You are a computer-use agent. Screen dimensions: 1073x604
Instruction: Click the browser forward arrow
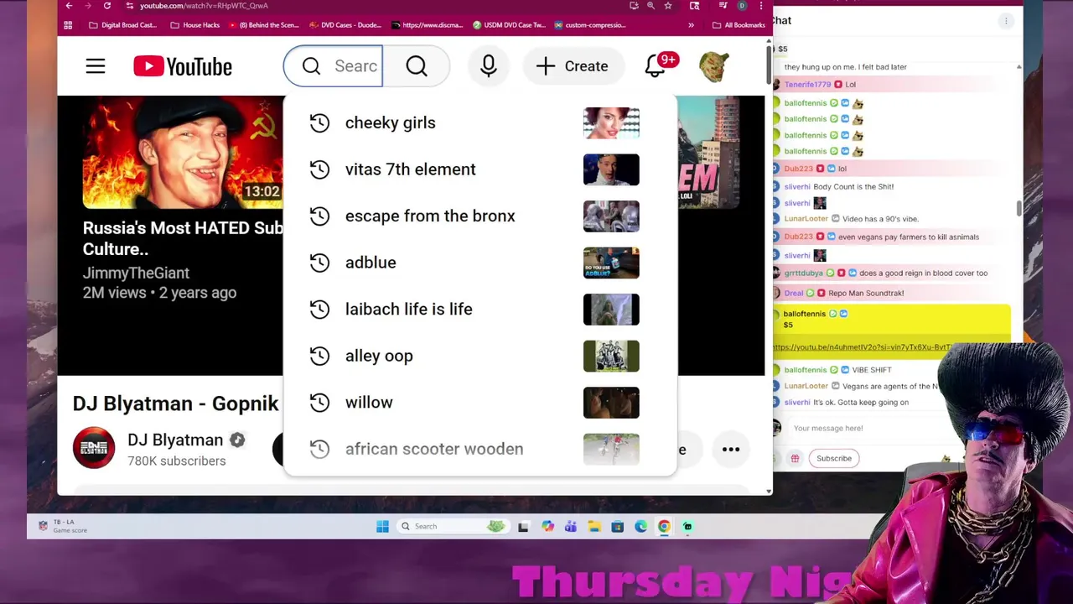pos(88,6)
